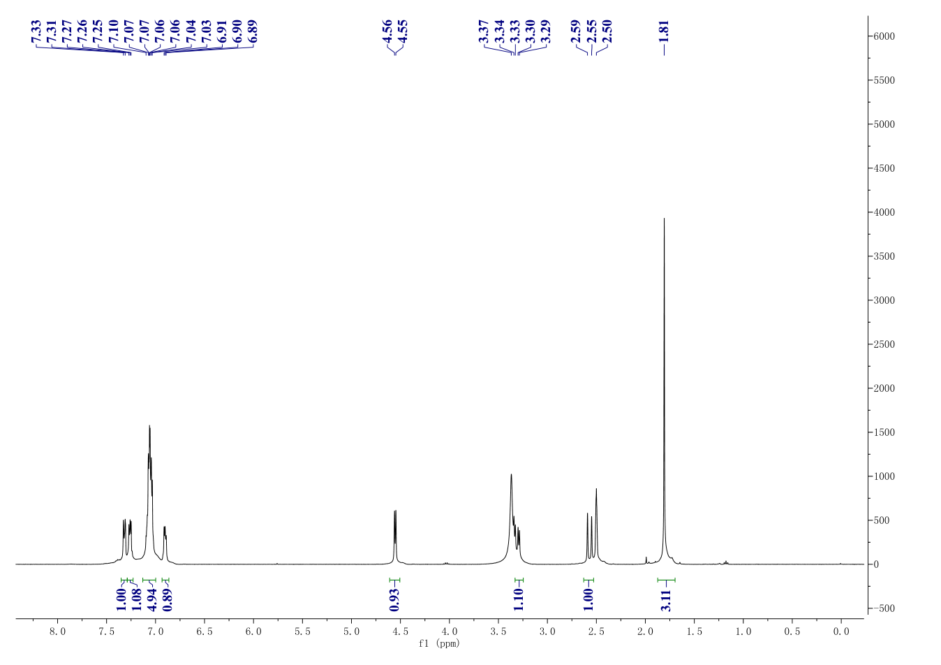Click the 3.30 peak label

[x=530, y=32]
